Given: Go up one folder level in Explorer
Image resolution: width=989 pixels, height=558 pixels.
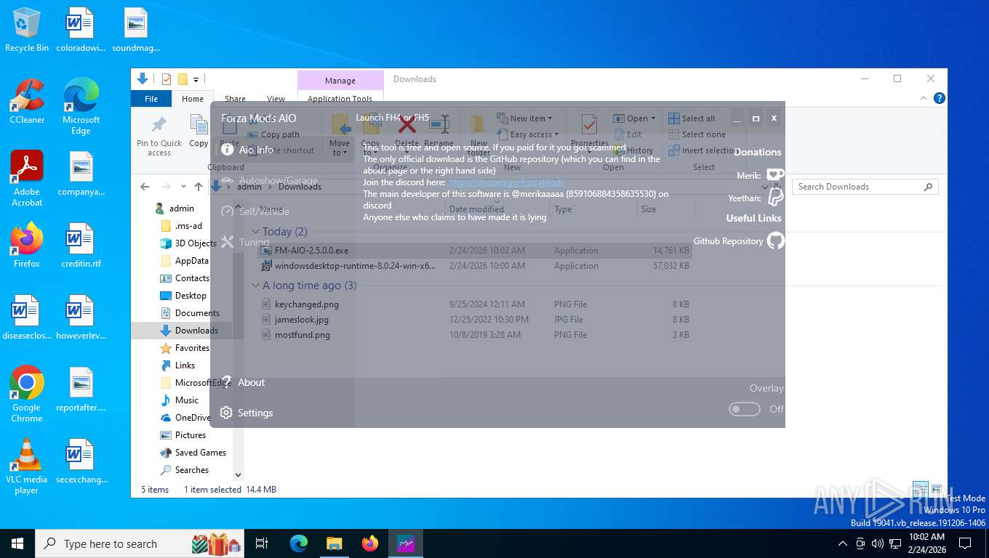Looking at the screenshot, I should click(x=199, y=187).
